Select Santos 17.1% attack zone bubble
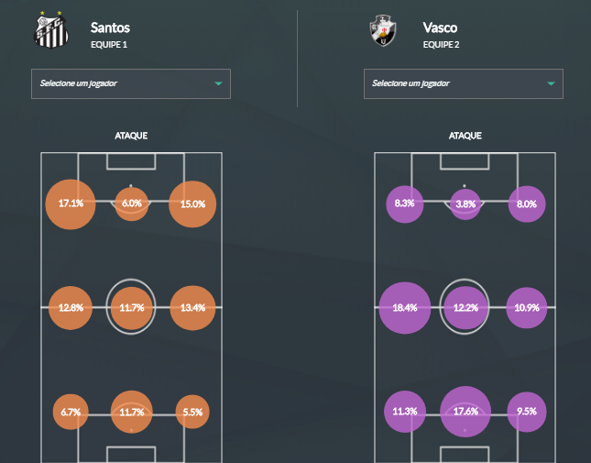Viewport: 591px width, 463px height. point(71,204)
